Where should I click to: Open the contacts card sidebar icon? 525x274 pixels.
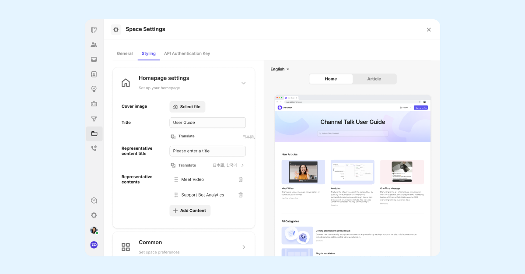coord(94,74)
